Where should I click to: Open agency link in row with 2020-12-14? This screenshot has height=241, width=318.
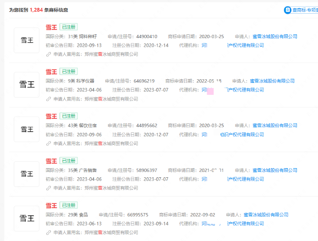click(x=233, y=45)
